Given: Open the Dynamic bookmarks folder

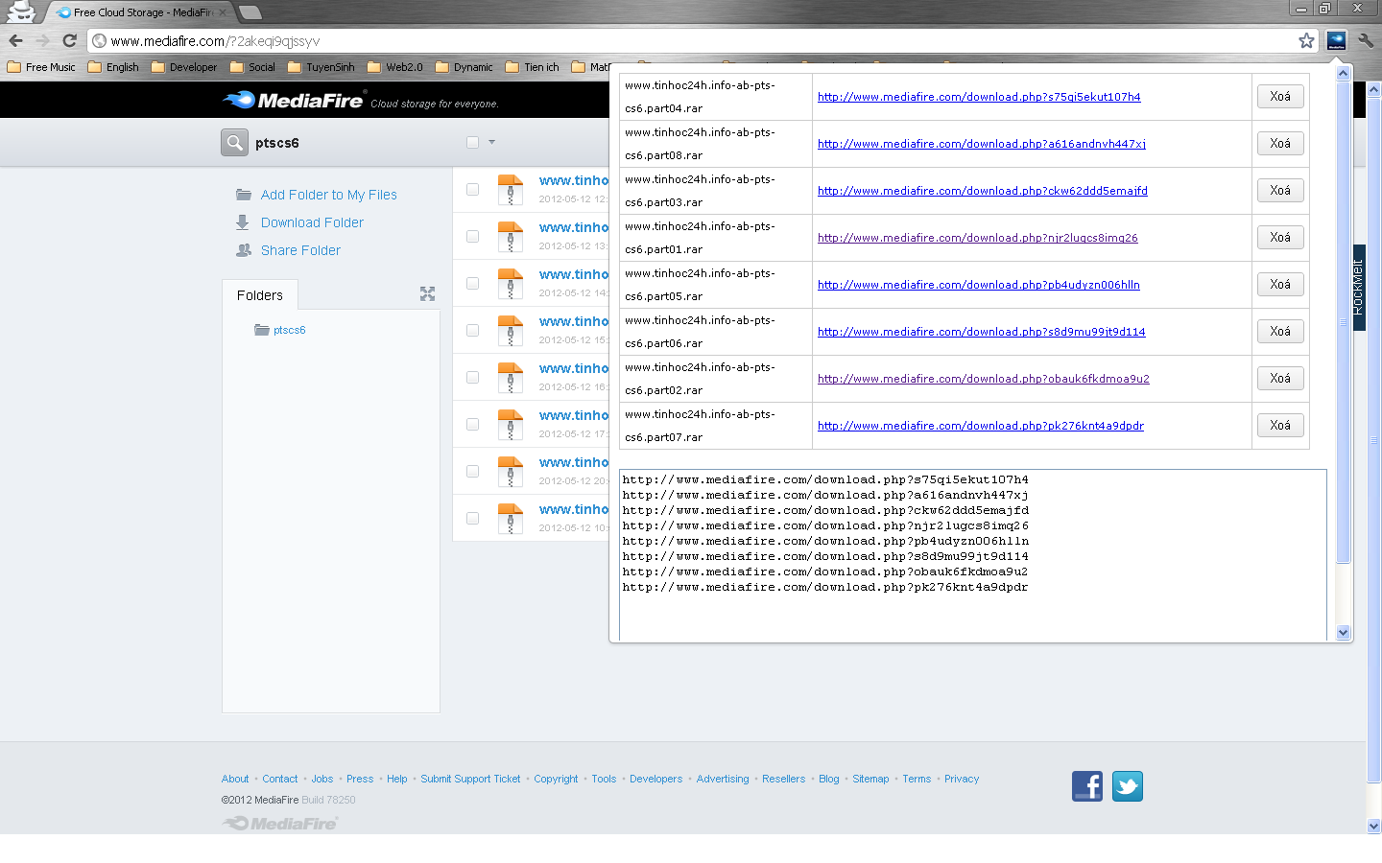Looking at the screenshot, I should pyautogui.click(x=465, y=67).
